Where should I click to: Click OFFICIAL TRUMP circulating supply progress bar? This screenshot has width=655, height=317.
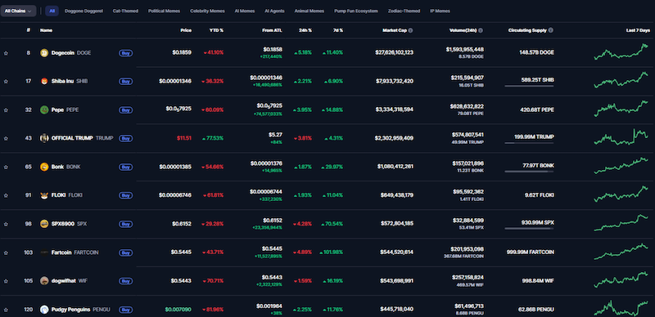(529, 143)
